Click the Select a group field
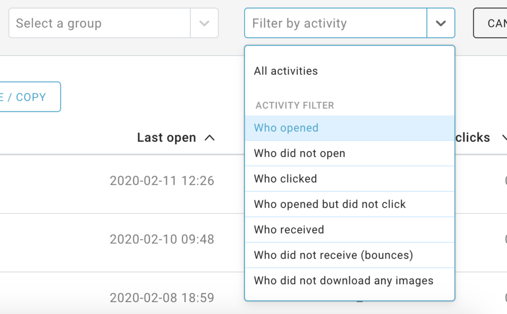The image size is (507, 314). pos(99,23)
